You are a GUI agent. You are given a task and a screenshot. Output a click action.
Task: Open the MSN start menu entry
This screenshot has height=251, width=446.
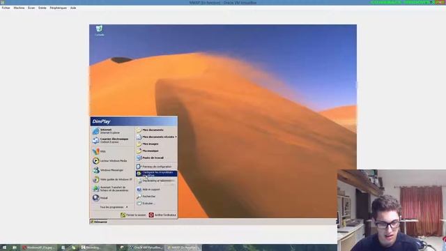(x=113, y=151)
